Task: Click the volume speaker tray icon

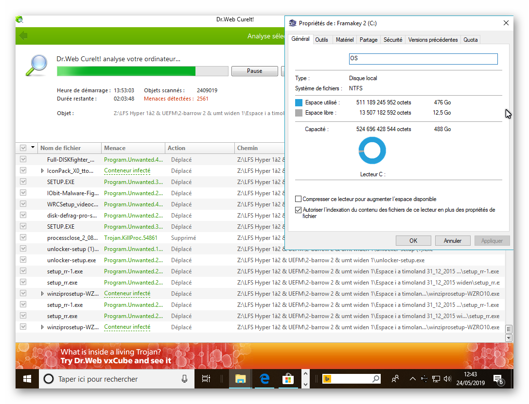Action: point(447,379)
